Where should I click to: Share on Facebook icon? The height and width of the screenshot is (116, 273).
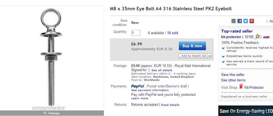[x=239, y=21]
